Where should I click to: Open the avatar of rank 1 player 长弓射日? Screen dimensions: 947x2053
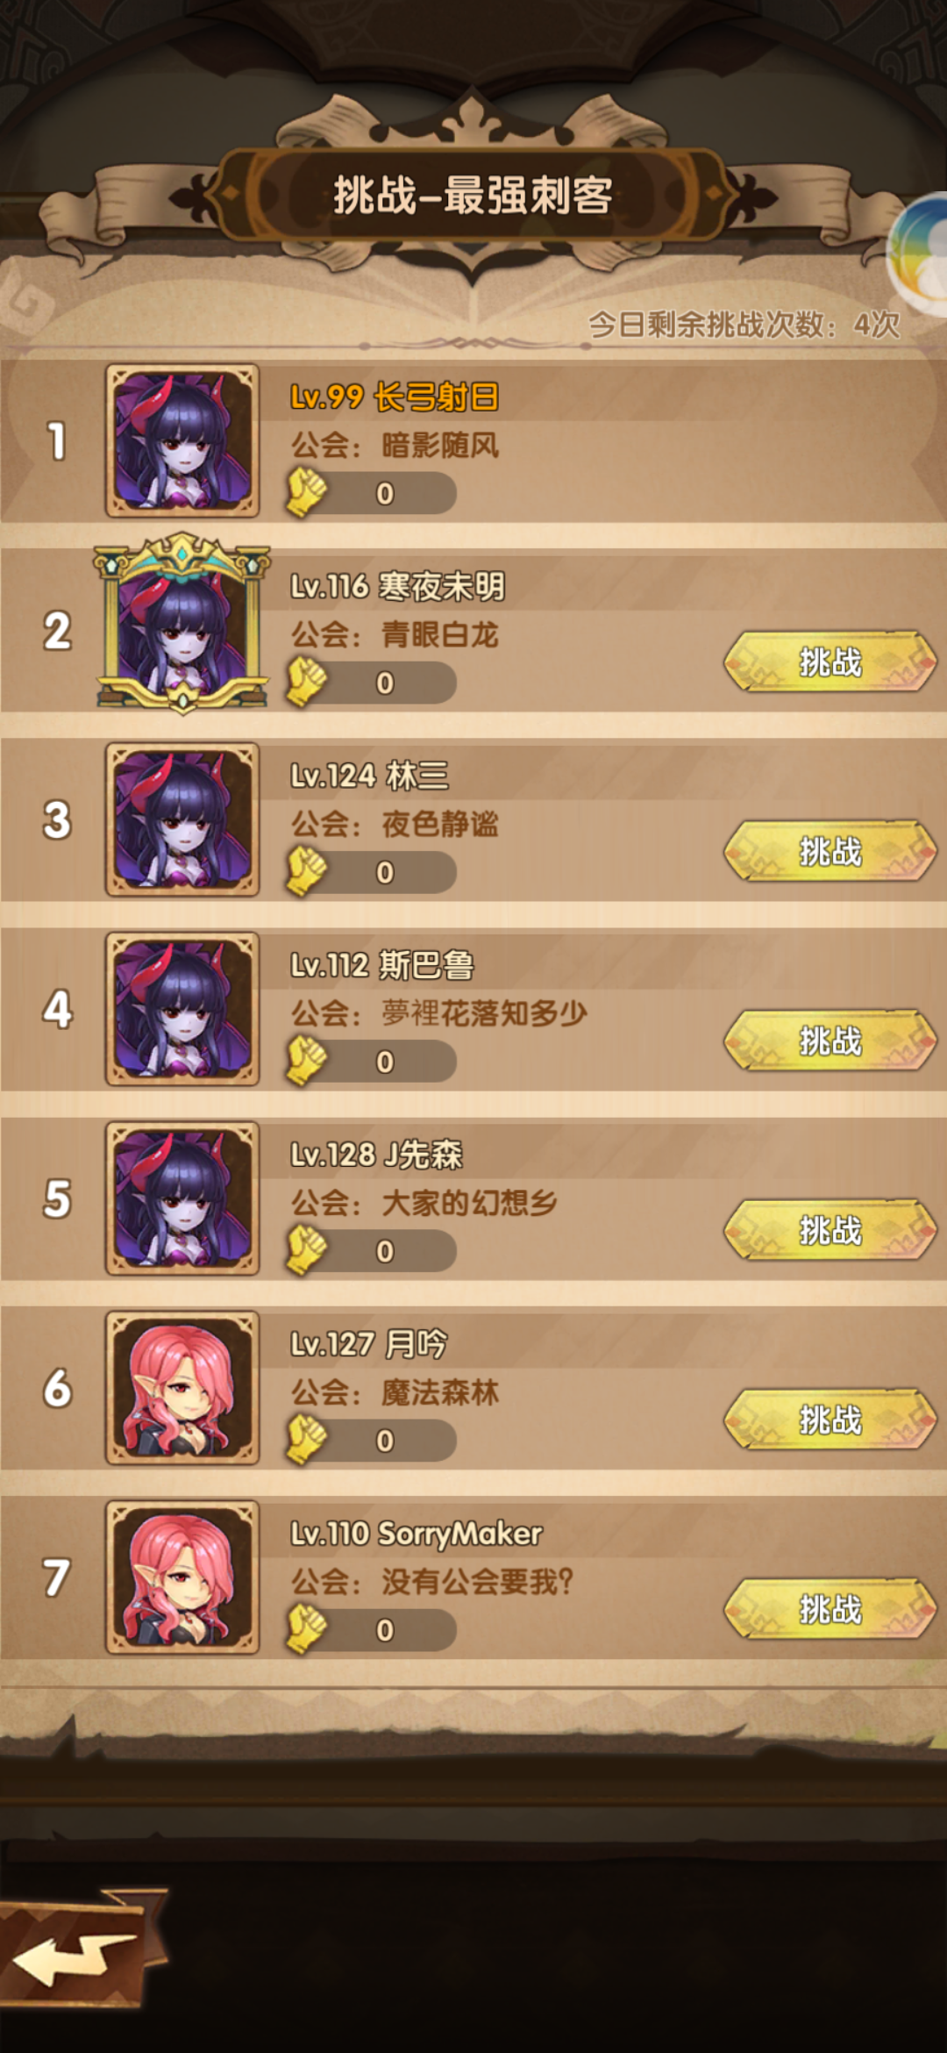[182, 440]
